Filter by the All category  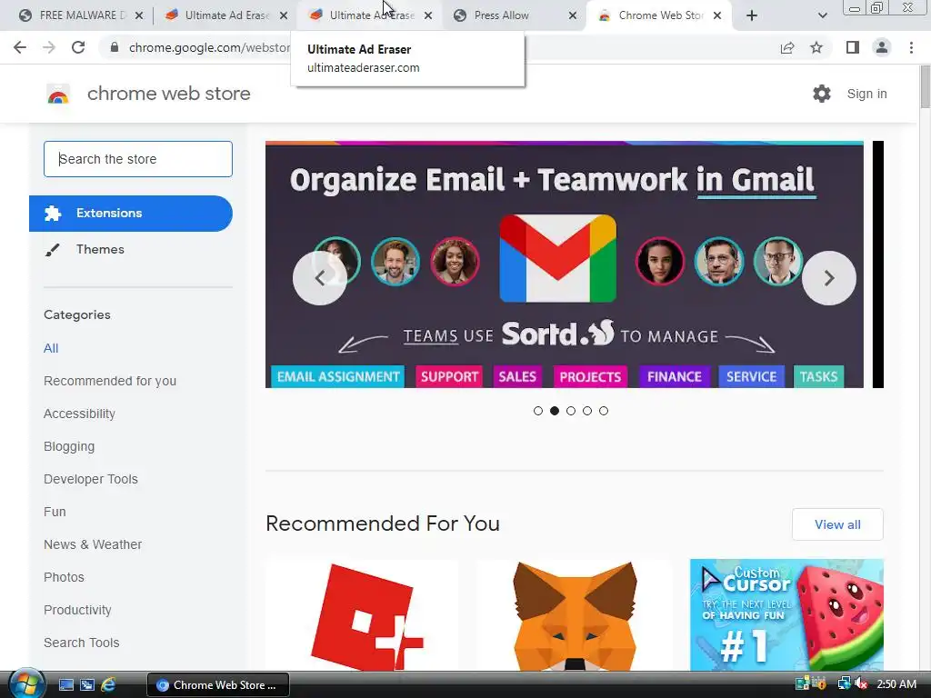click(x=51, y=348)
